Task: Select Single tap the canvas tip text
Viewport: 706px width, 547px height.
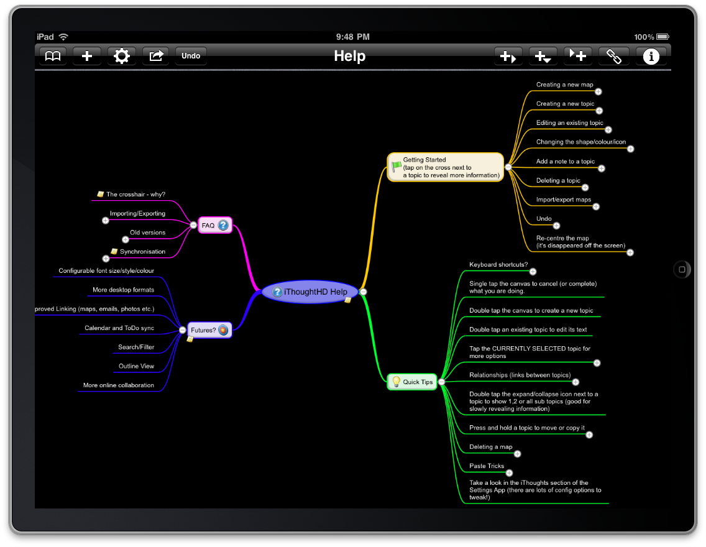Action: point(533,287)
